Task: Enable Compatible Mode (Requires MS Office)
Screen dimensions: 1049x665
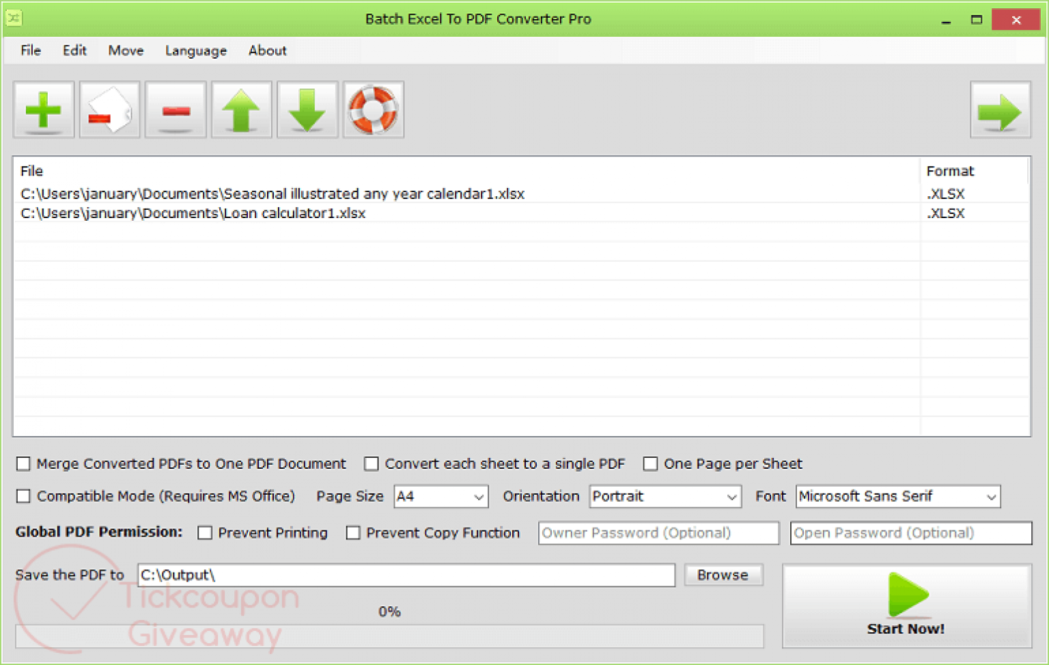Action: pyautogui.click(x=23, y=496)
